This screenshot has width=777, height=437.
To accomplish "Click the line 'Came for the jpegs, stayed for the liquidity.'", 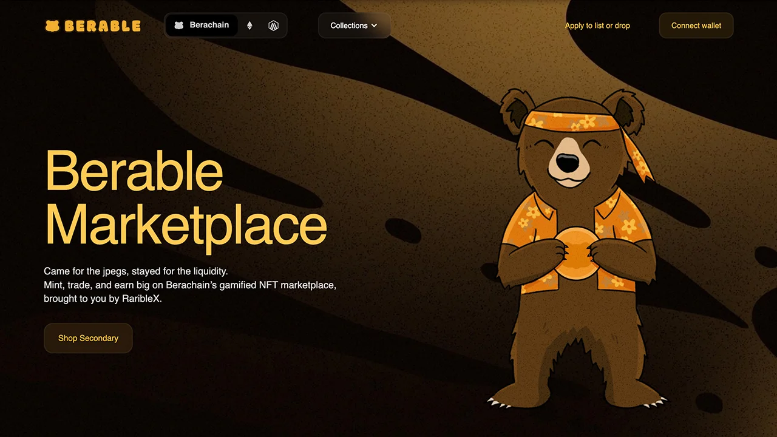I will coord(136,271).
